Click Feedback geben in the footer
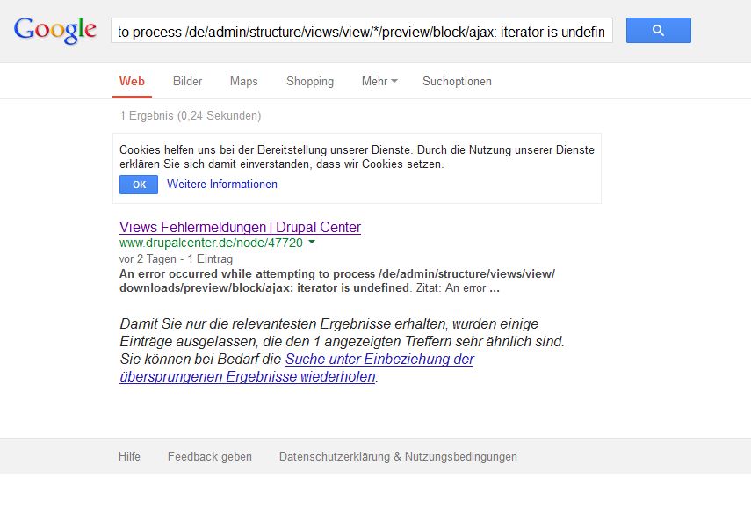Screen dimensions: 751x516 click(209, 456)
